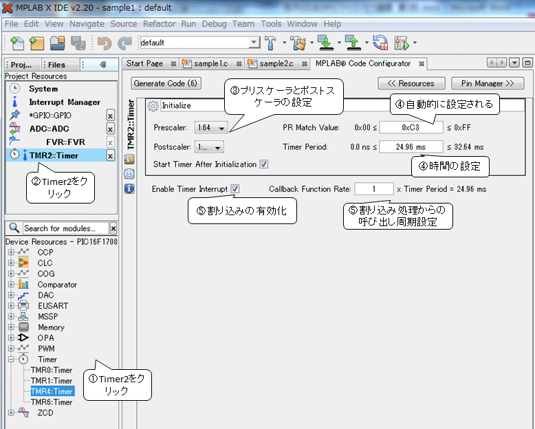This screenshot has height=429, width=535.
Task: Click the blue info icon in TMR2 side strip
Action: 129,188
